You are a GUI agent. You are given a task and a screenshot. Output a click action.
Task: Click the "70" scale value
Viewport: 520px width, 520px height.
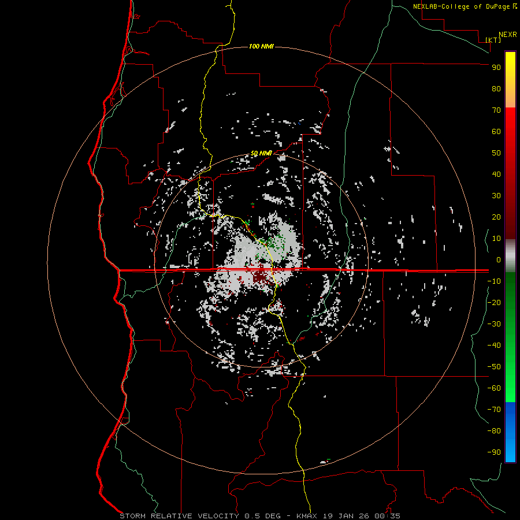(x=496, y=110)
